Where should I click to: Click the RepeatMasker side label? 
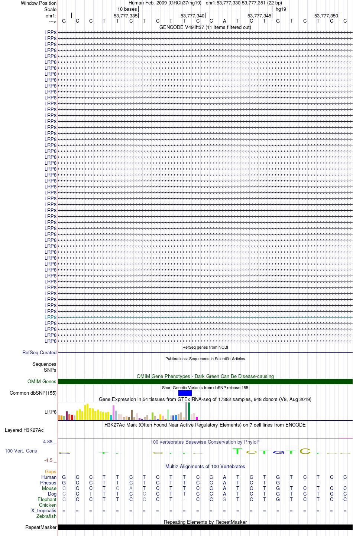point(41,527)
